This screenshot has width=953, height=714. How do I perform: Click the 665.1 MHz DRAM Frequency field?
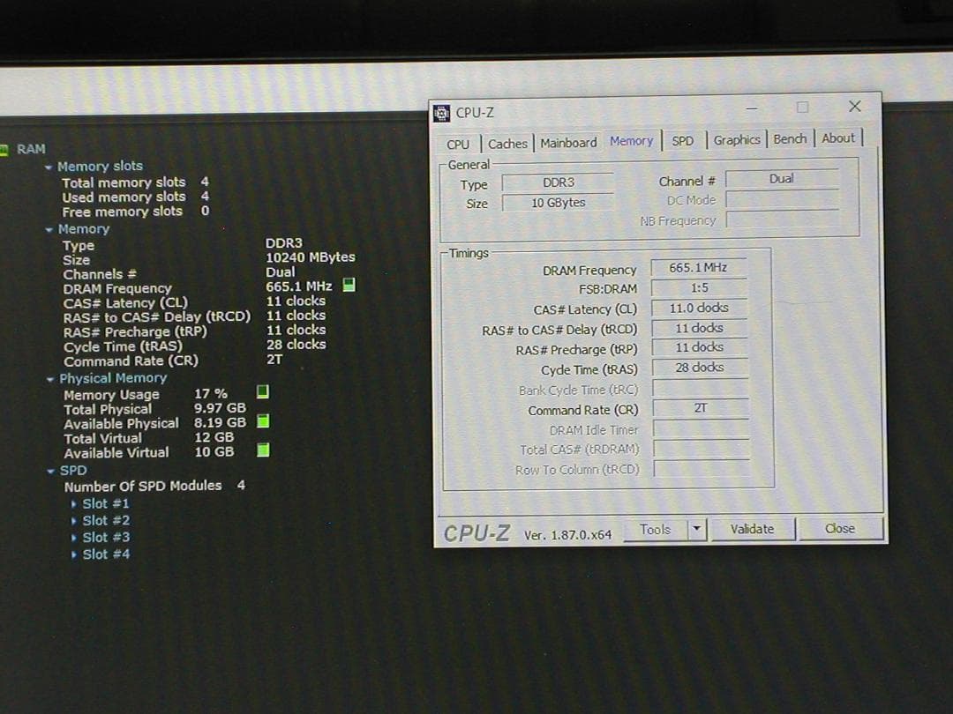699,268
